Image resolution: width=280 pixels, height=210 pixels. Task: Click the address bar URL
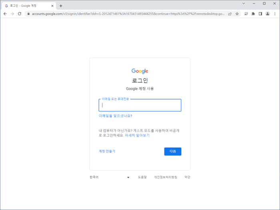click(x=128, y=14)
